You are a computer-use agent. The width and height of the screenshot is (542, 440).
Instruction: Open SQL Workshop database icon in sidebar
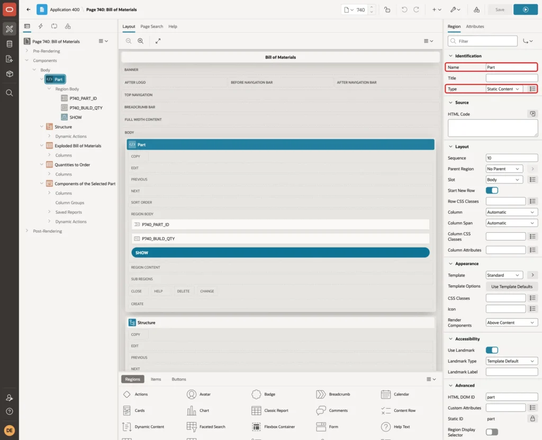pos(10,44)
